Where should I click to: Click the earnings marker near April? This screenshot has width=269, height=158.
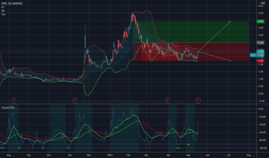[167, 101]
